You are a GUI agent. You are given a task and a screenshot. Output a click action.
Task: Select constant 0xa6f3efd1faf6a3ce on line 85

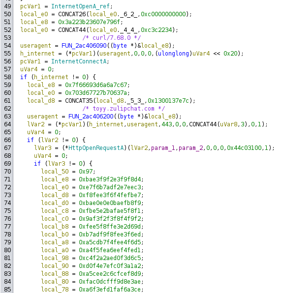click(x=110, y=290)
